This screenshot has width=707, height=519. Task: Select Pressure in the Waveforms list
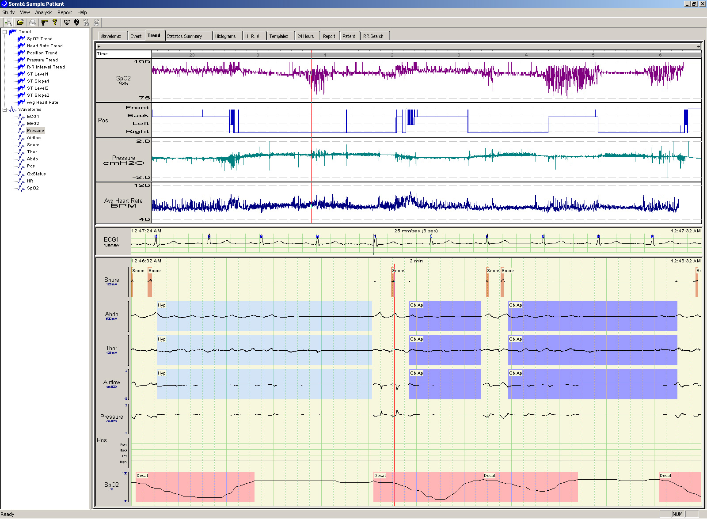coord(35,130)
